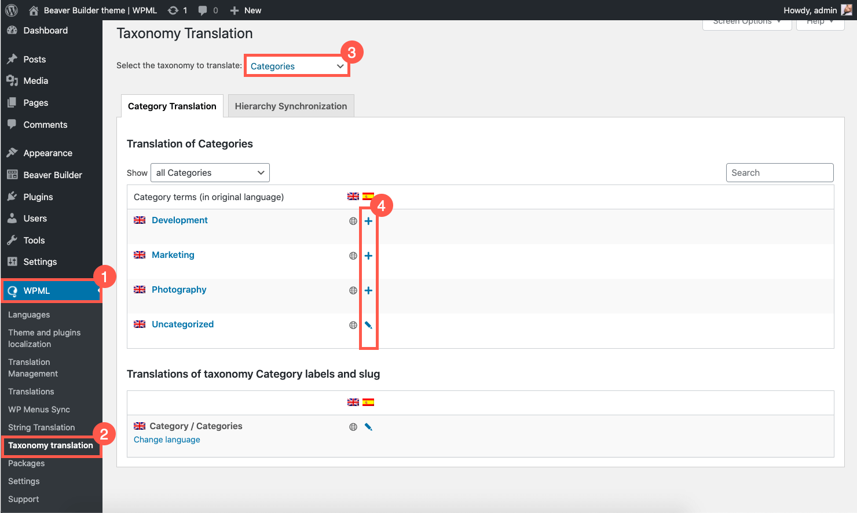857x513 pixels.
Task: Click the updates icon showing 1
Action: point(177,10)
